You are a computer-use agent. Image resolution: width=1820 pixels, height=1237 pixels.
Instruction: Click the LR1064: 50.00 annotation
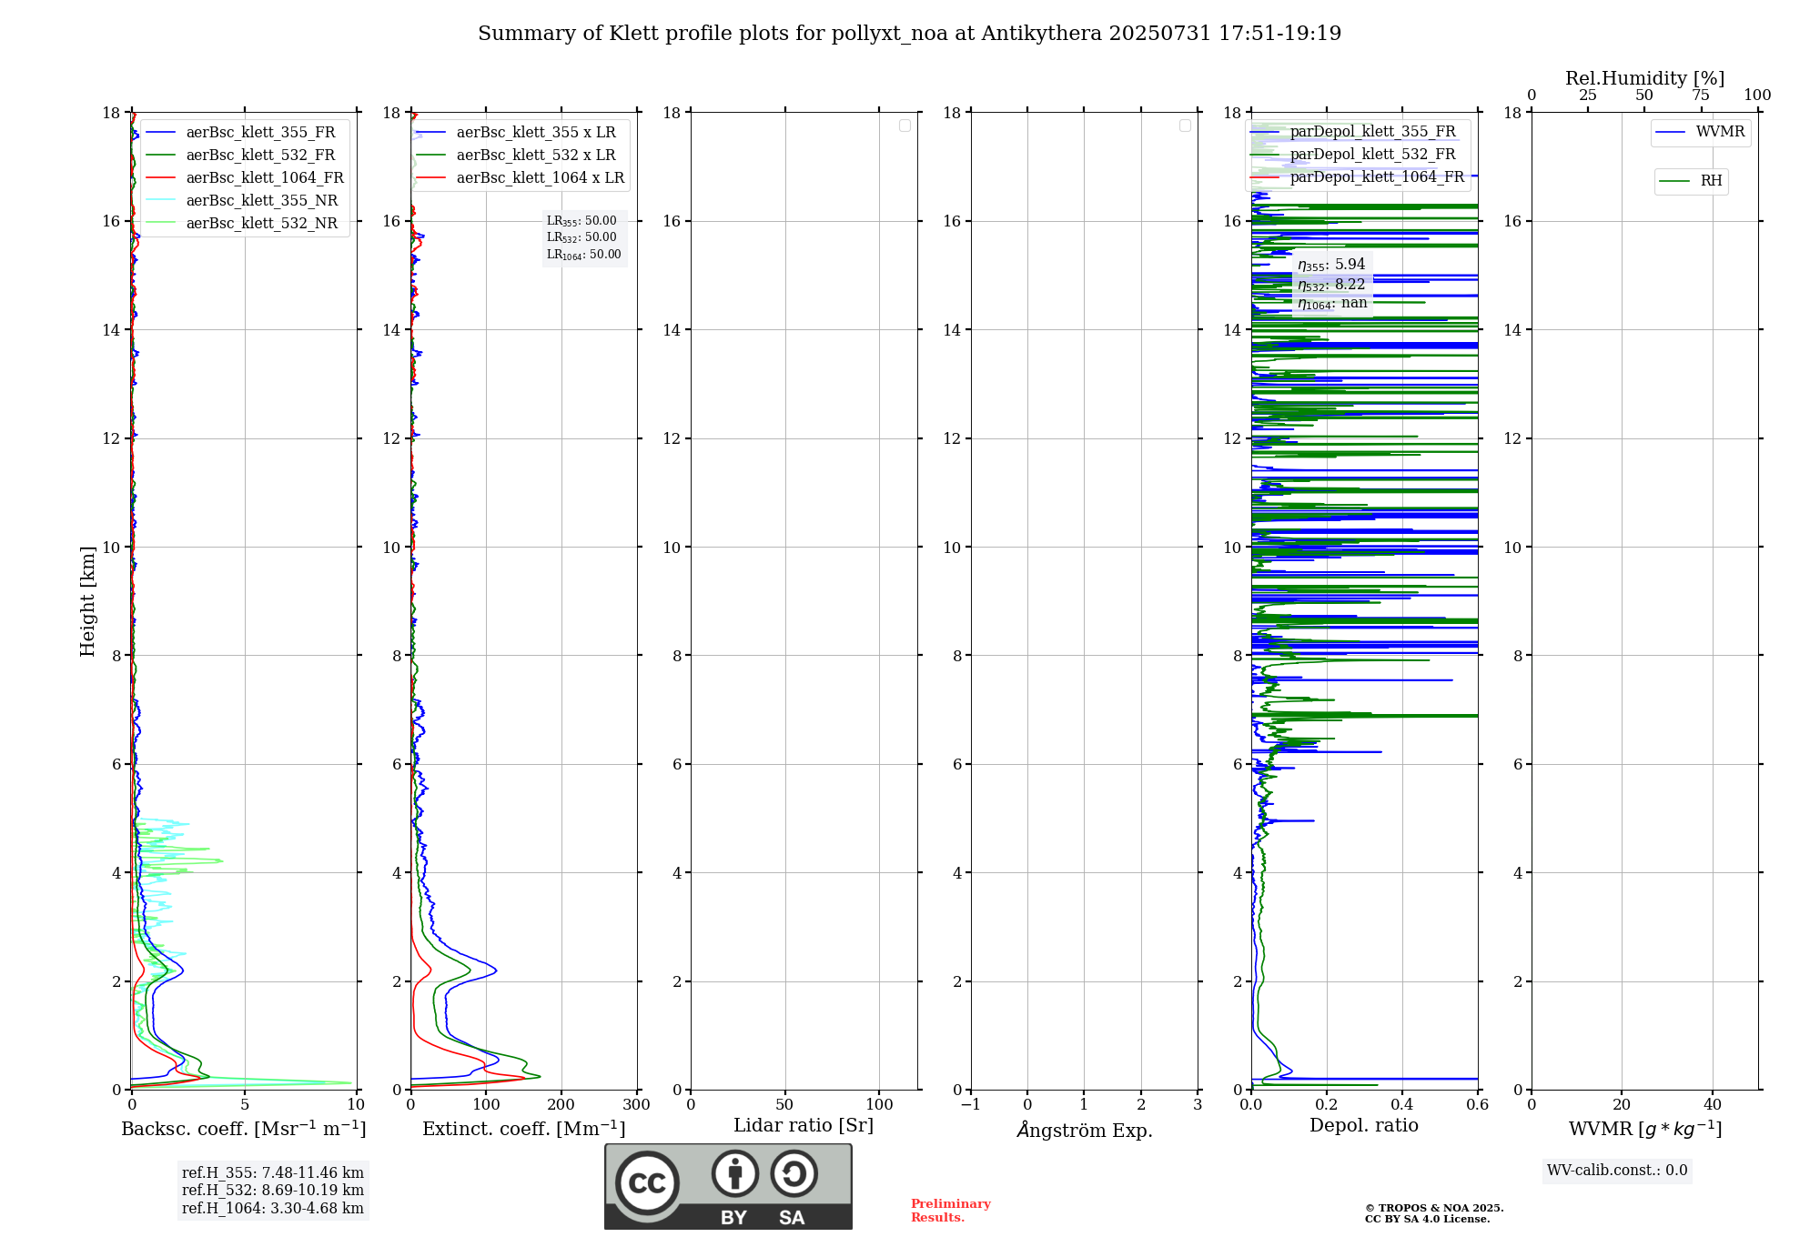tap(583, 255)
